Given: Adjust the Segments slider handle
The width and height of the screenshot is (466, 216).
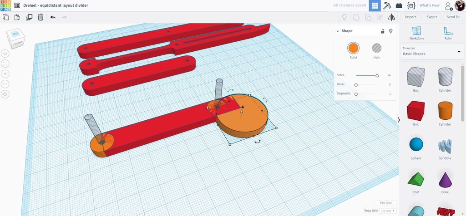Looking at the screenshot, I should (x=356, y=94).
